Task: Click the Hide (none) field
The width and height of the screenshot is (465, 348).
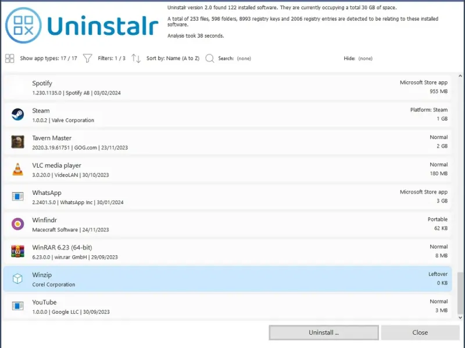Action: point(358,59)
